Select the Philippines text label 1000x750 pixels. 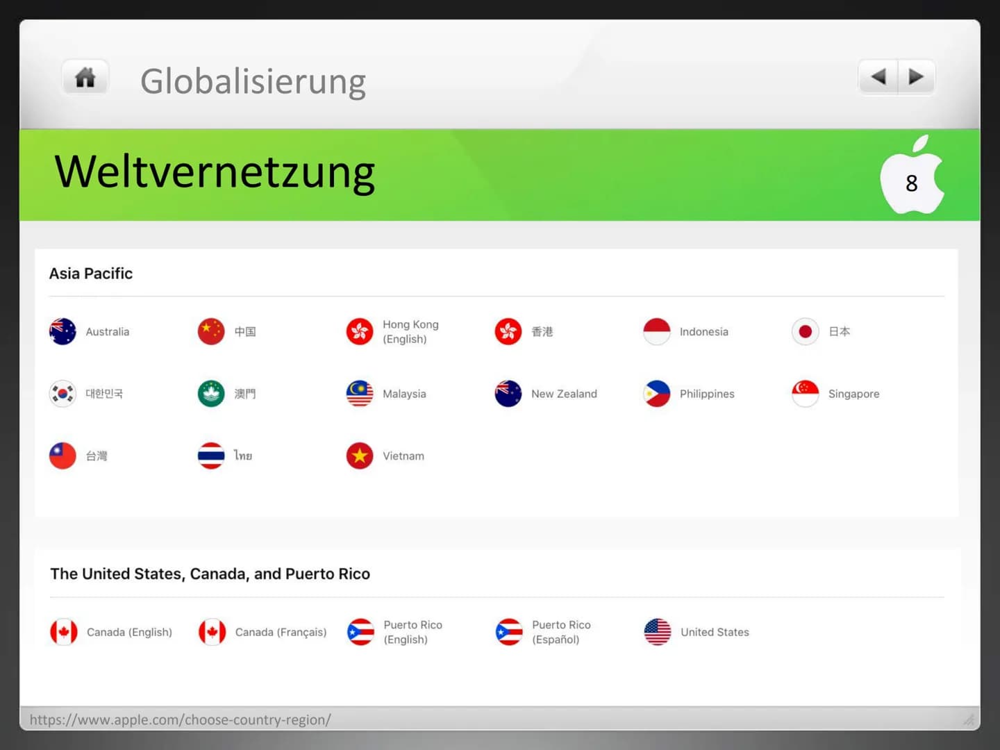point(707,394)
